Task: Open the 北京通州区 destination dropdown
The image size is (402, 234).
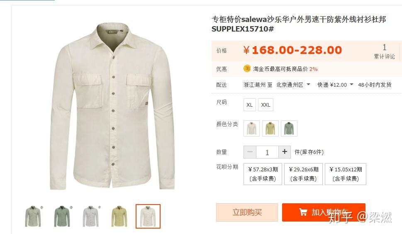Action: 293,85
